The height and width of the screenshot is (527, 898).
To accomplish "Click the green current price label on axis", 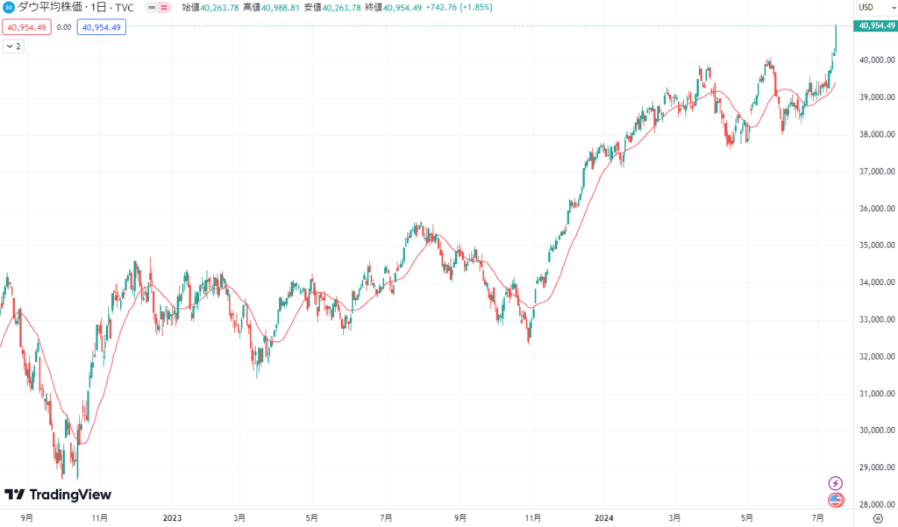I will tap(876, 25).
